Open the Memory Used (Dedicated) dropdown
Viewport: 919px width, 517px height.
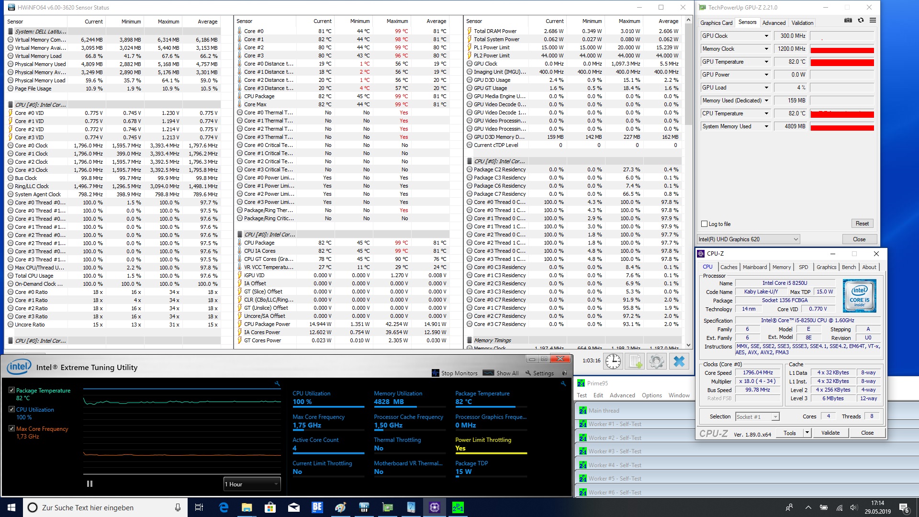[766, 101]
